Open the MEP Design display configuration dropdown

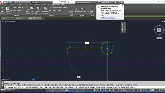pyautogui.click(x=124, y=90)
